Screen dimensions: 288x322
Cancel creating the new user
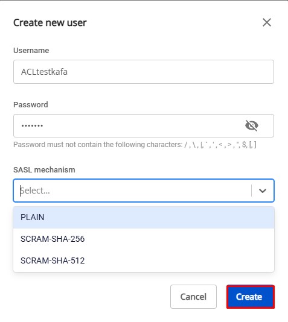point(193,297)
